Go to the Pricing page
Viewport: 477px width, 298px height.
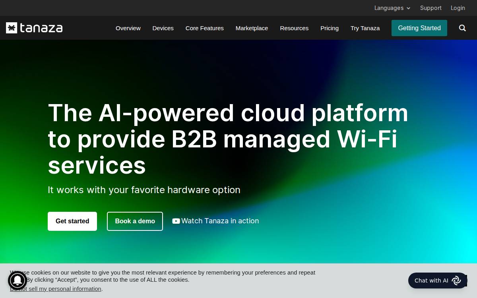(x=330, y=28)
